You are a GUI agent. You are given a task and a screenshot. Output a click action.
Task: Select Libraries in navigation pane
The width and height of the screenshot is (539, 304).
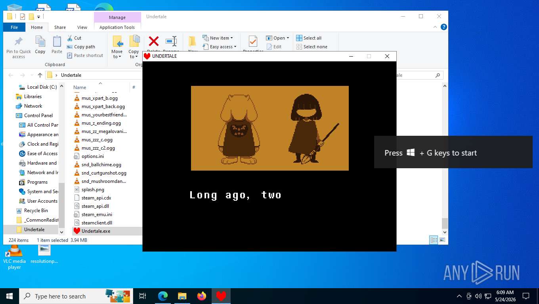(28, 97)
